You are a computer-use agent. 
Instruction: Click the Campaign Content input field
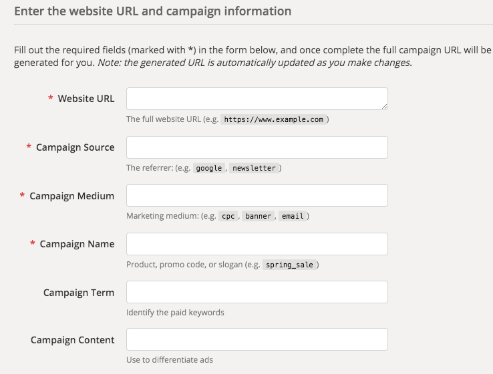pos(257,339)
